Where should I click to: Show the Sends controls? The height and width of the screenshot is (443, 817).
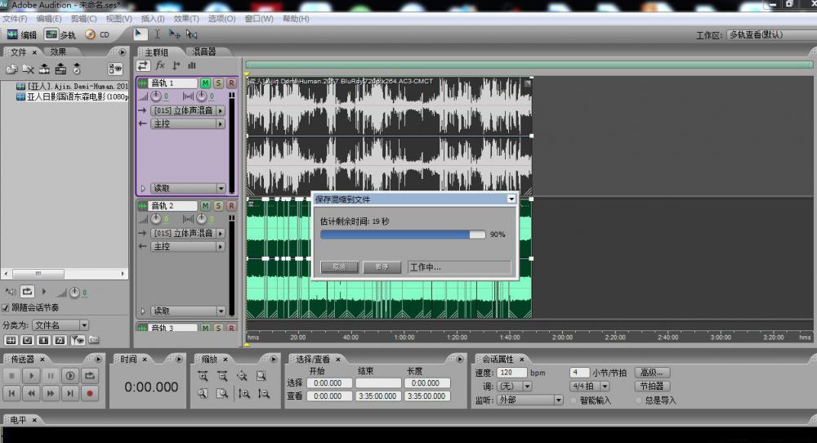click(x=176, y=65)
